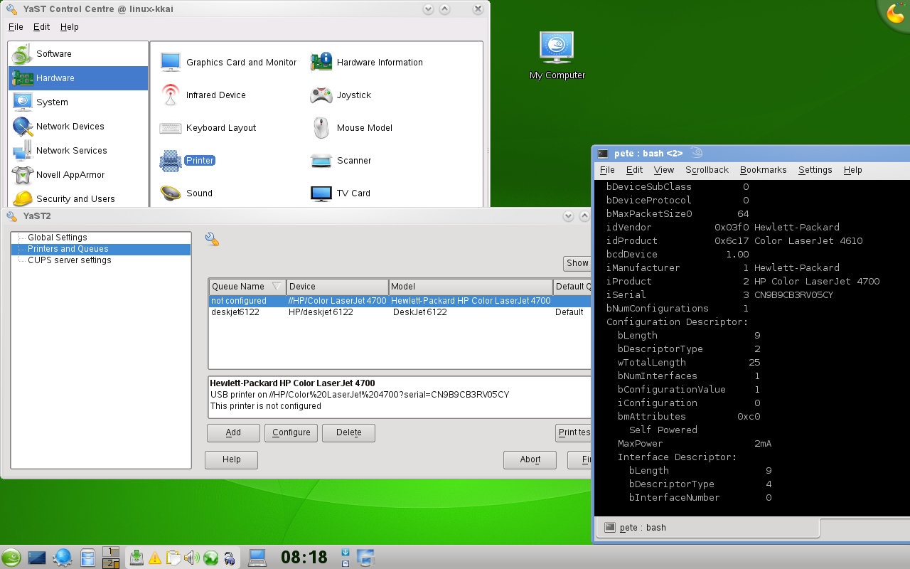Open Scrollback menu in terminal
910x569 pixels.
coord(707,170)
